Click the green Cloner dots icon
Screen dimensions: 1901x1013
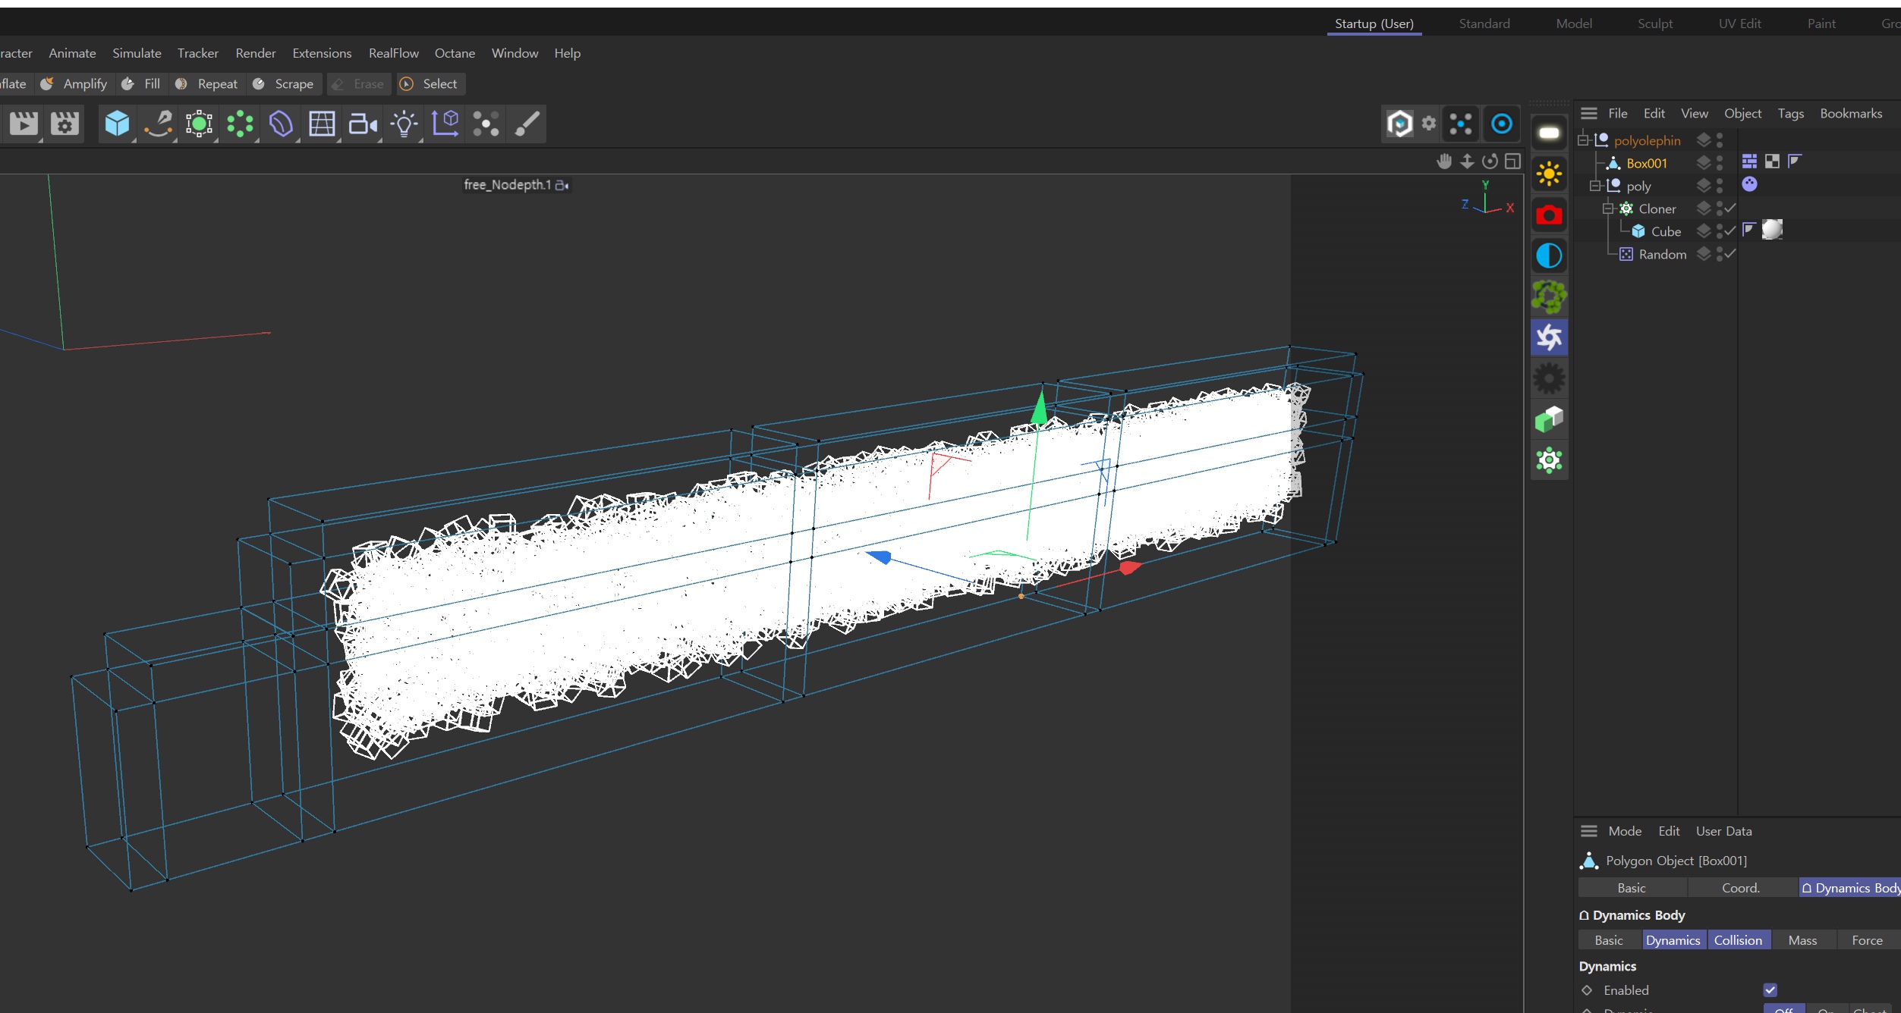point(240,124)
